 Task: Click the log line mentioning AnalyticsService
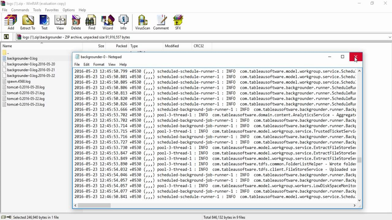point(215,115)
